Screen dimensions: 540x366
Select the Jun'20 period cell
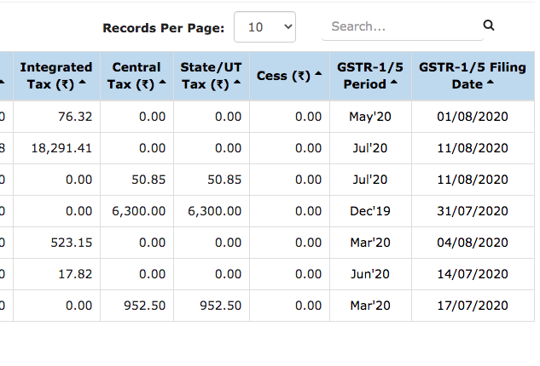tap(370, 274)
